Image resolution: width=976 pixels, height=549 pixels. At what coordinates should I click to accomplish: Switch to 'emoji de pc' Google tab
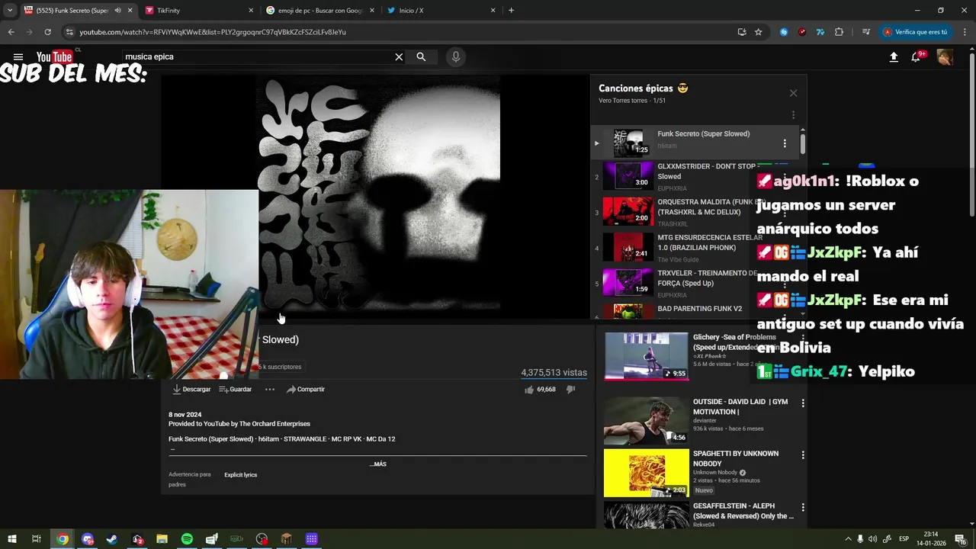pos(319,11)
